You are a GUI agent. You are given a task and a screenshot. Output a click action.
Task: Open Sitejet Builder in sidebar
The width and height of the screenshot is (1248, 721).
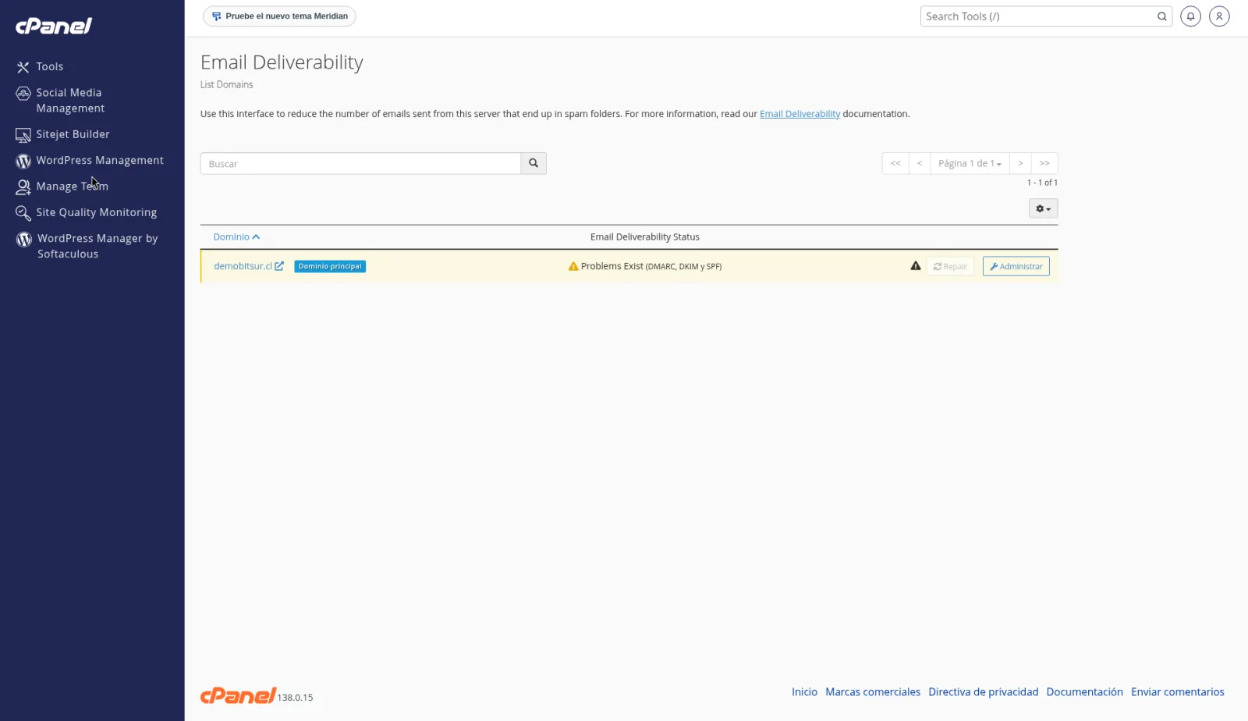pyautogui.click(x=62, y=134)
